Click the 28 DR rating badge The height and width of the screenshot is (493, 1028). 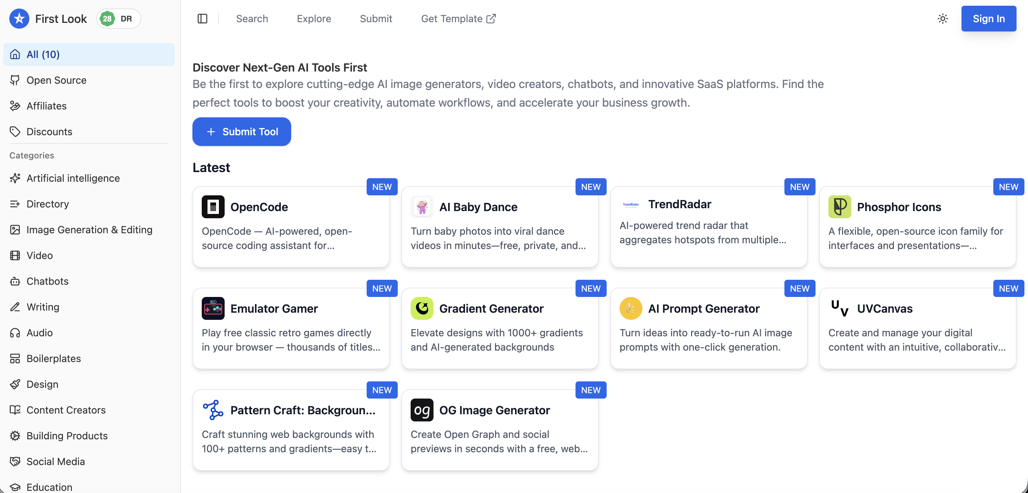tap(118, 19)
